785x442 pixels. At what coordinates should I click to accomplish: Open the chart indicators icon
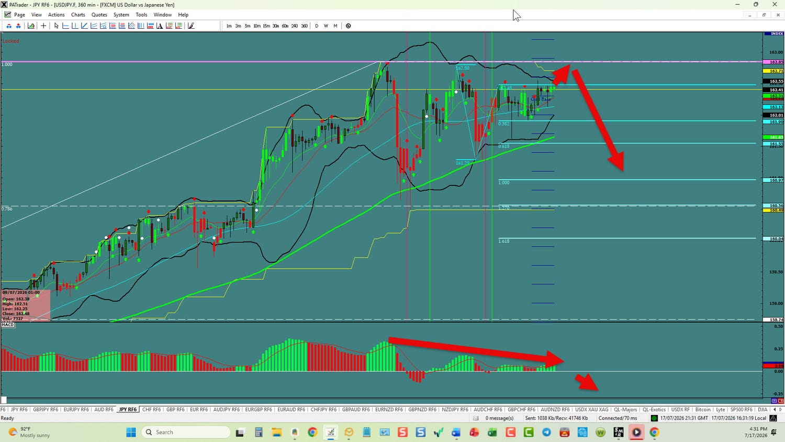(x=31, y=26)
